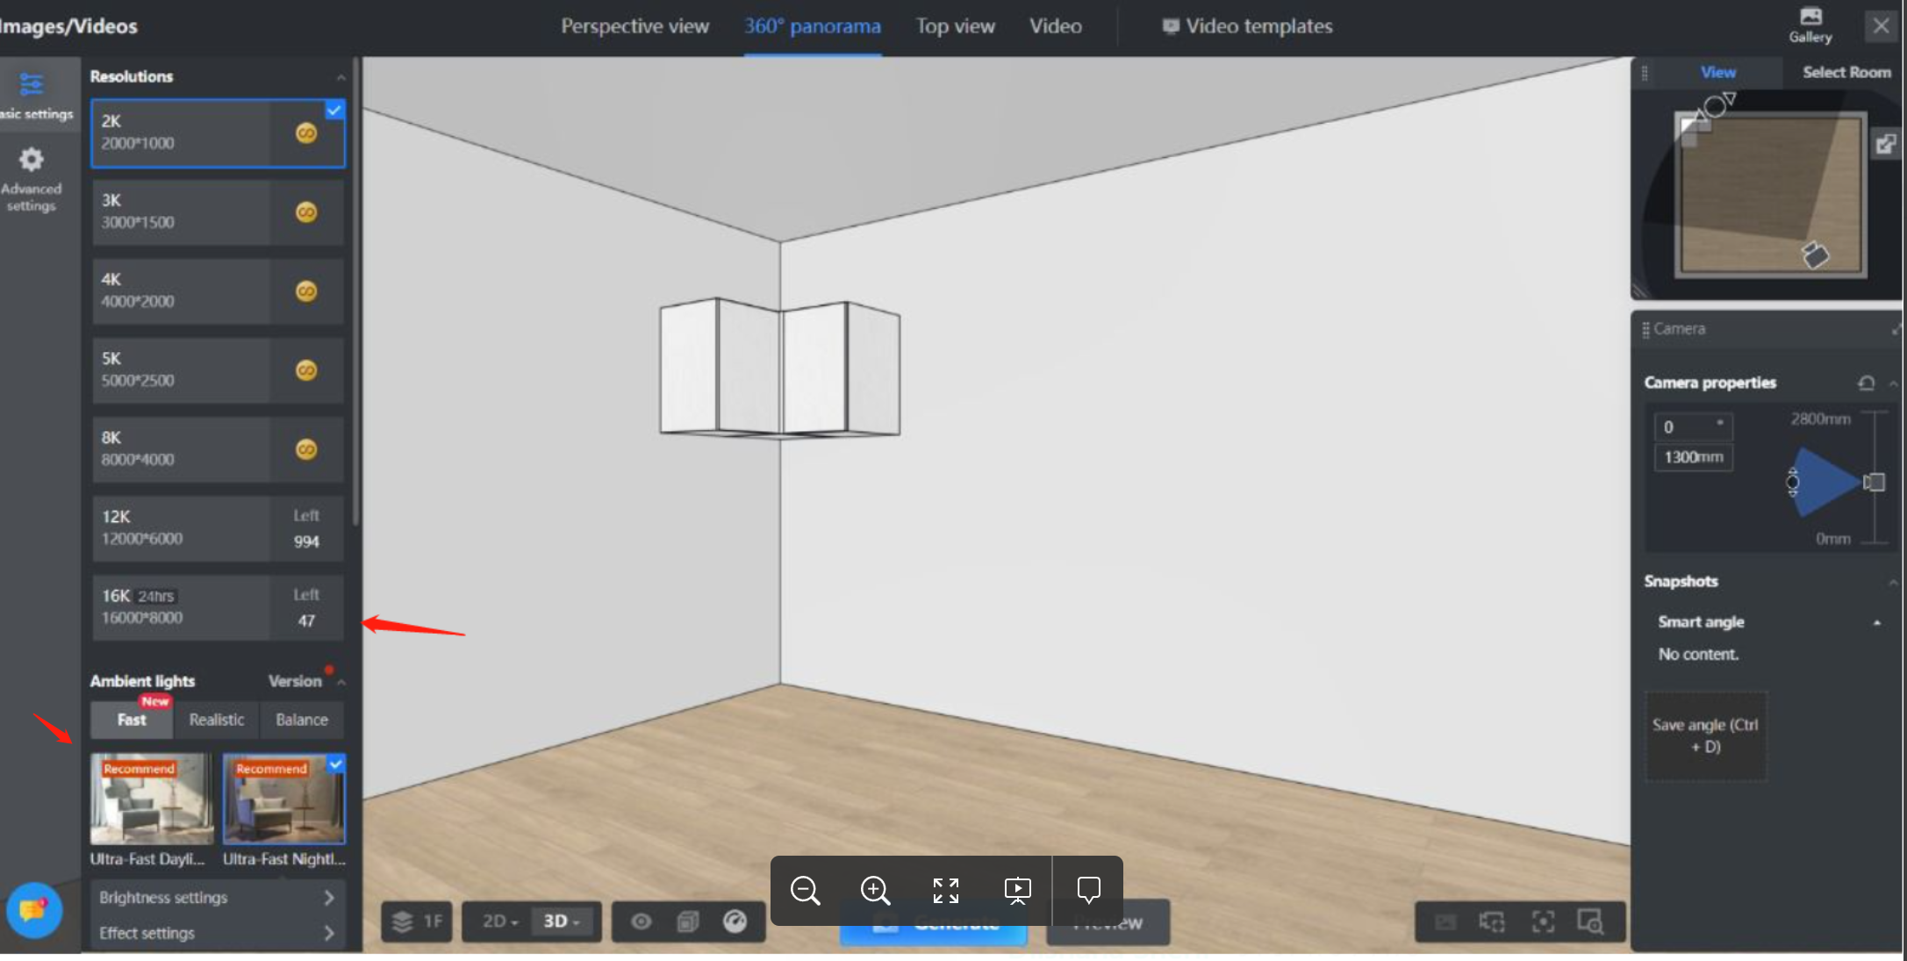Switch to the Top view tab
The image size is (1907, 961).
955,26
